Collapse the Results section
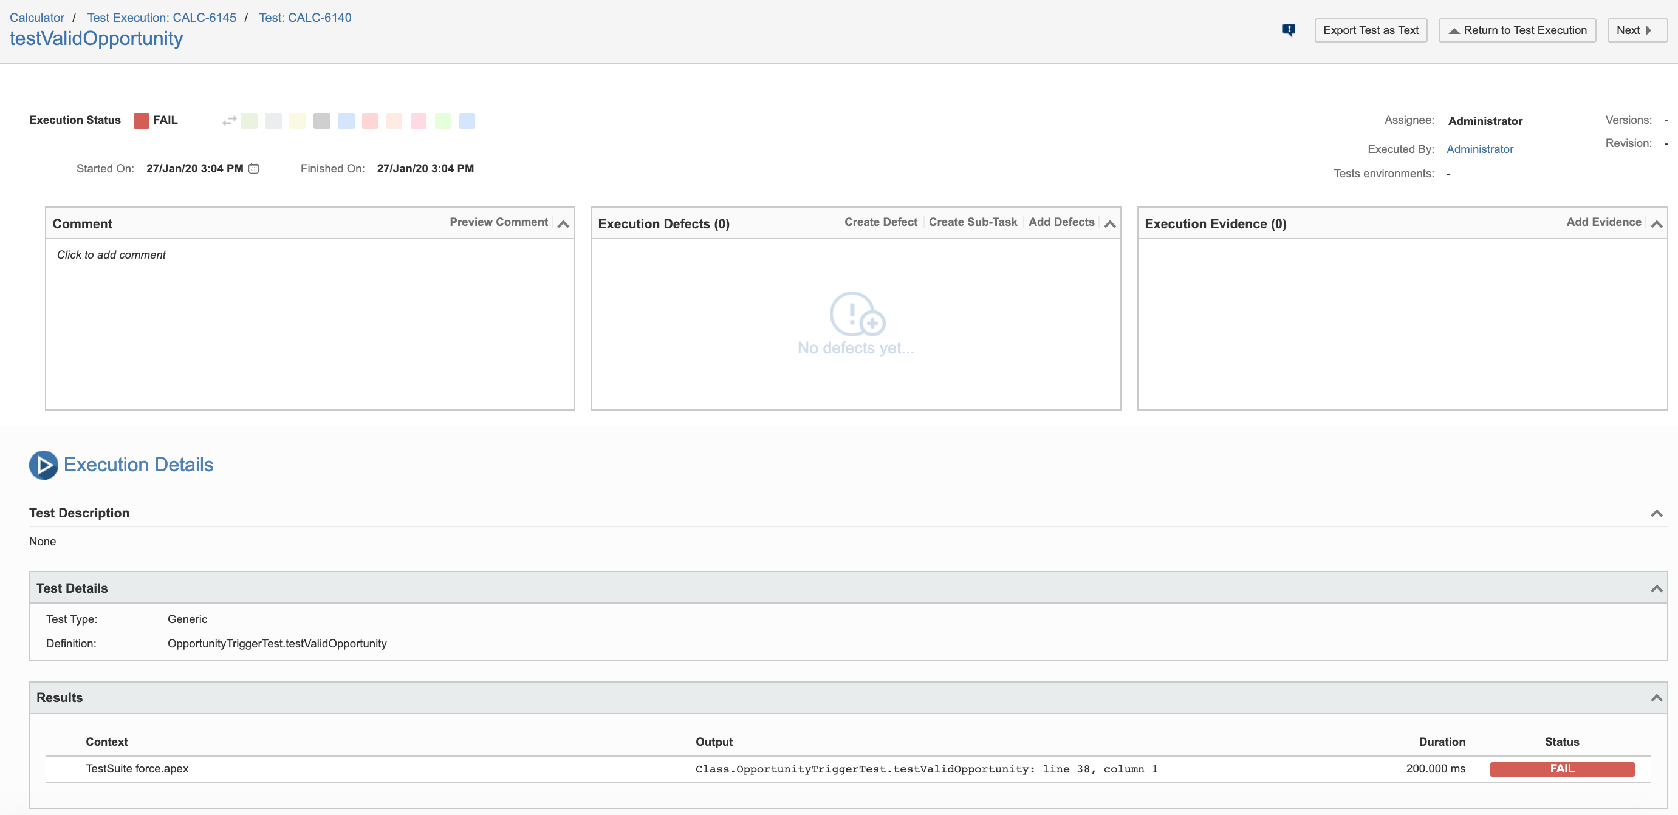The image size is (1678, 815). [x=1657, y=698]
